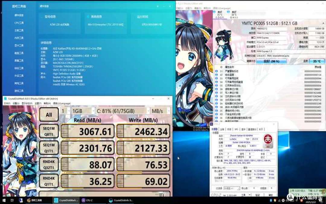
Task: Switch to the 显卡 tab in CPU-Z
Action: pyautogui.click(x=243, y=129)
